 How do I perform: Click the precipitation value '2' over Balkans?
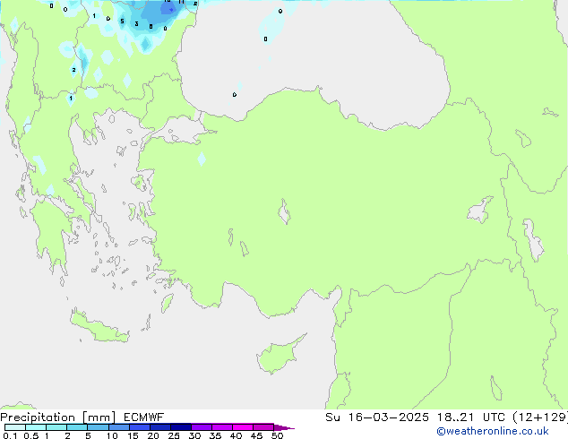[73, 70]
